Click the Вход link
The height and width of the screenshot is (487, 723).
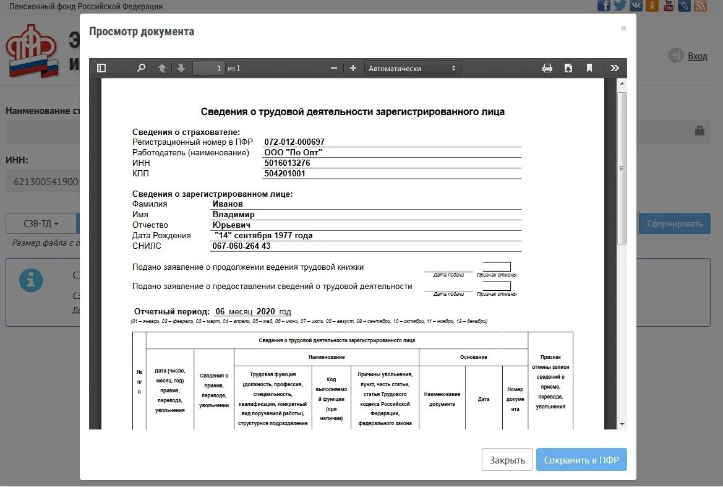[697, 56]
